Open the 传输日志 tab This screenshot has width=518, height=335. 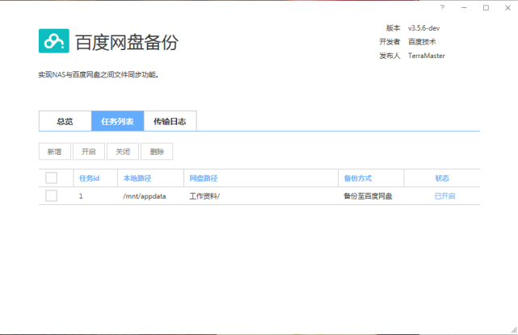pyautogui.click(x=170, y=121)
